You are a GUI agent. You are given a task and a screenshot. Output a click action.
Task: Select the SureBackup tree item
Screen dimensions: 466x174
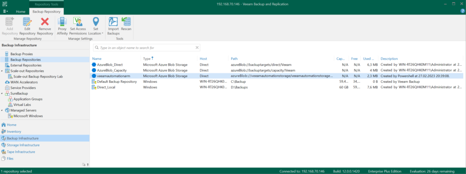[x=19, y=93]
